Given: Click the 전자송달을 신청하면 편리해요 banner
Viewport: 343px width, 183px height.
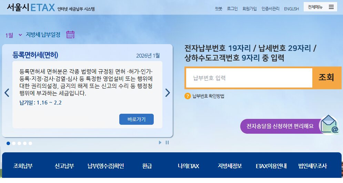Looking at the screenshot, I should [280, 126].
